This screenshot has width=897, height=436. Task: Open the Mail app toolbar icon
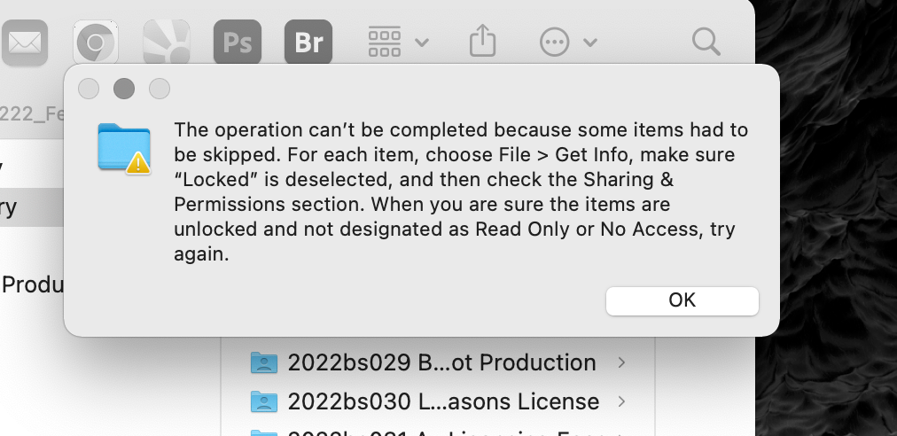pos(24,42)
